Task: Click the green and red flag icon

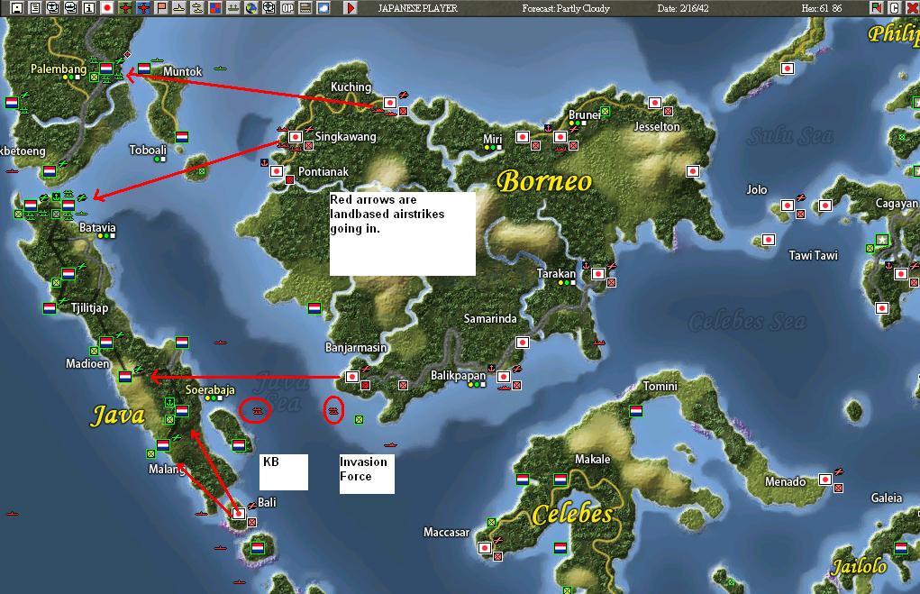Action: pos(877,7)
